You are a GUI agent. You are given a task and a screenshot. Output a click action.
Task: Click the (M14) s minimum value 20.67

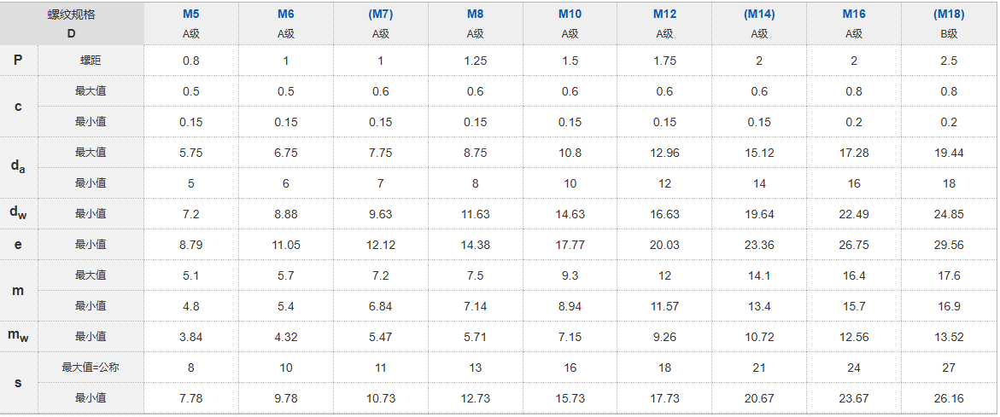click(x=759, y=398)
